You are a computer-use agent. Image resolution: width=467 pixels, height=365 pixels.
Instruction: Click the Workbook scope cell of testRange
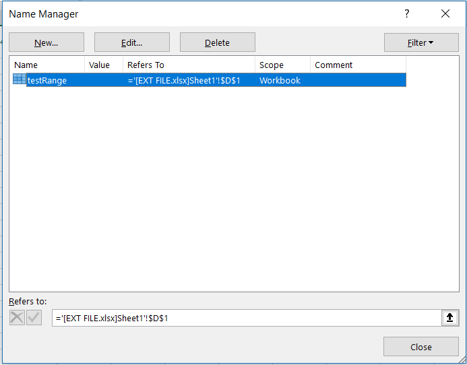[280, 80]
